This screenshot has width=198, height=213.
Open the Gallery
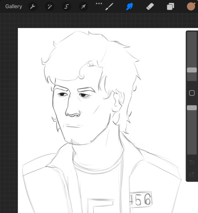(14, 6)
